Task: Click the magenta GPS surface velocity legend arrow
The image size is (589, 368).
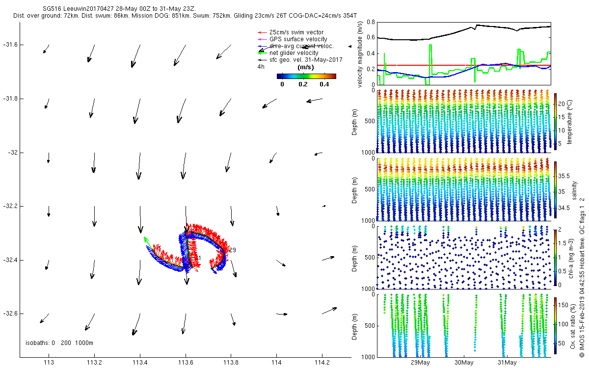Action: click(262, 39)
